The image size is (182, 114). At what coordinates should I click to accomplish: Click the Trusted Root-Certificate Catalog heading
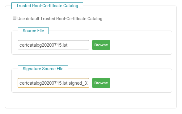47,6
